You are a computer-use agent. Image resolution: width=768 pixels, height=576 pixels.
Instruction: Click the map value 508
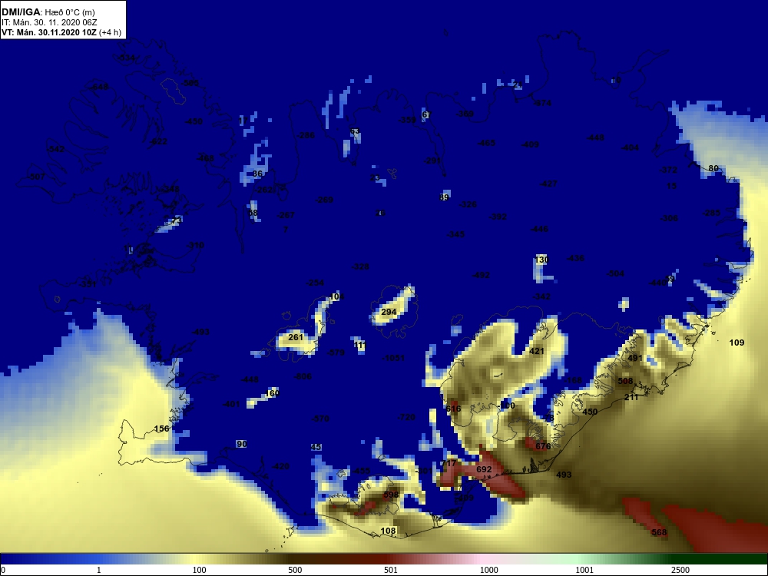[x=625, y=381]
